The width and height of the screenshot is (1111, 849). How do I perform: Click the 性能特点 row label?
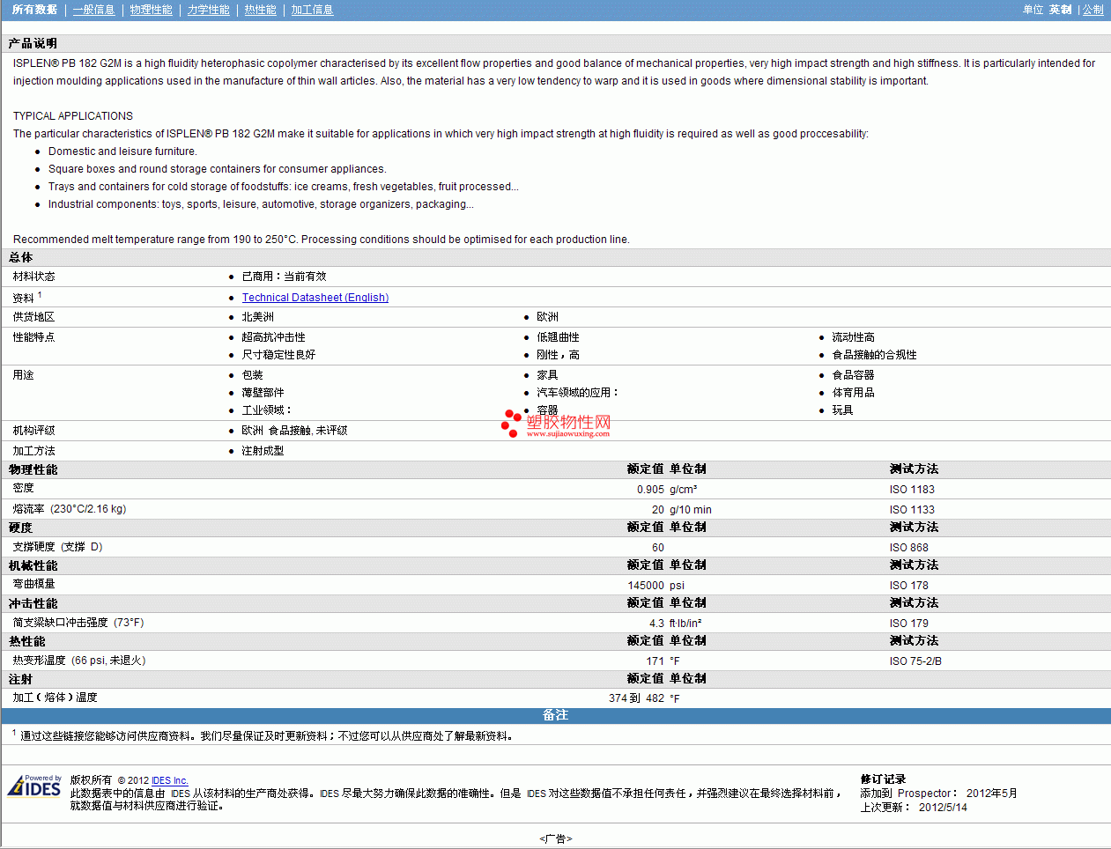[33, 337]
